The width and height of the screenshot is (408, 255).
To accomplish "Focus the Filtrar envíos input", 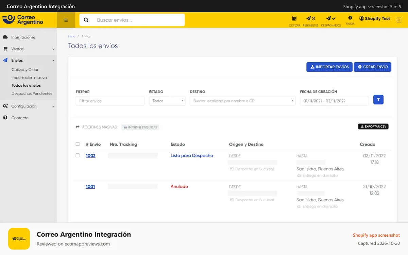I will [110, 101].
